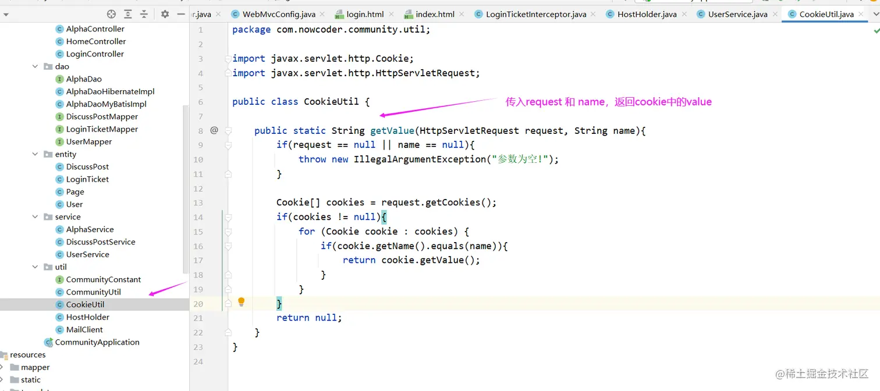
Task: Fold the if block at line 14
Action: (228, 217)
